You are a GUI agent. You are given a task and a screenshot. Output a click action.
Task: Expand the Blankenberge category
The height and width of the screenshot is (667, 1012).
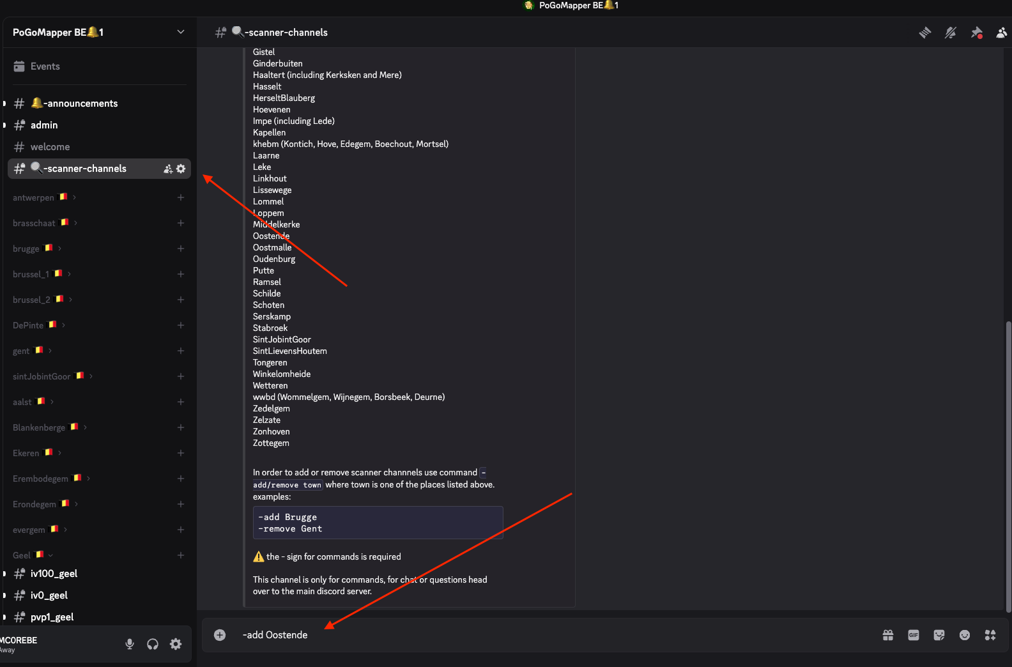[x=49, y=427]
